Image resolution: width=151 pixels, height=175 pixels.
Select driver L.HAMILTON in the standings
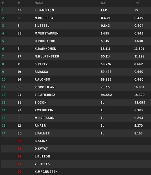pyautogui.click(x=44, y=10)
